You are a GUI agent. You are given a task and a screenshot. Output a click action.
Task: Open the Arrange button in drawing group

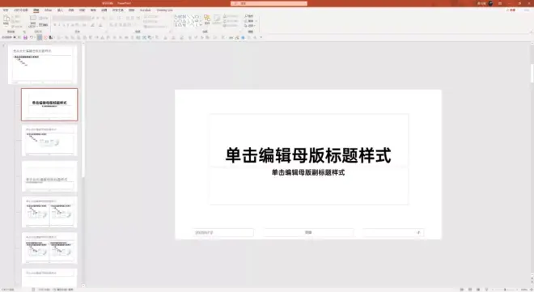207,19
